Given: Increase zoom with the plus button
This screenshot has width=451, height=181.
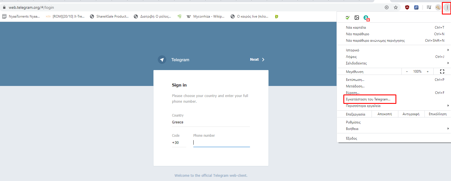Looking at the screenshot, I should pyautogui.click(x=428, y=71).
